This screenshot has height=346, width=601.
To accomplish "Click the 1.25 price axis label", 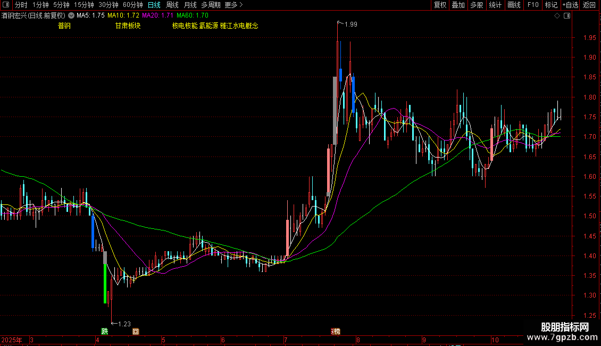I will pyautogui.click(x=589, y=315).
